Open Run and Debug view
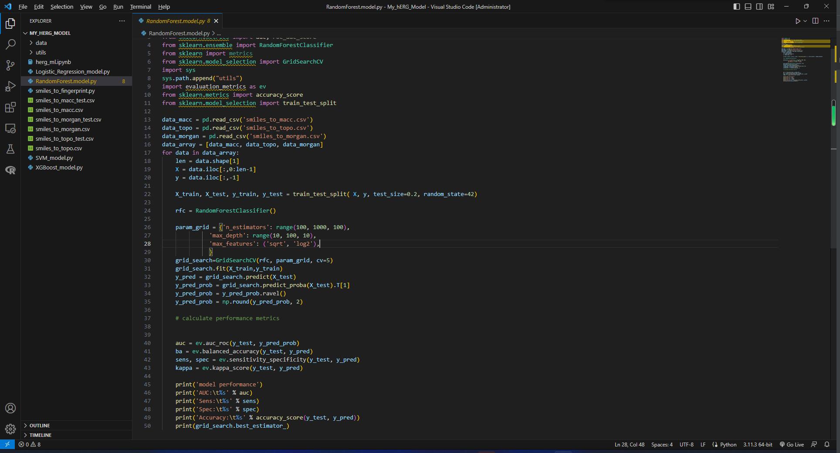The height and width of the screenshot is (453, 840). [10, 86]
